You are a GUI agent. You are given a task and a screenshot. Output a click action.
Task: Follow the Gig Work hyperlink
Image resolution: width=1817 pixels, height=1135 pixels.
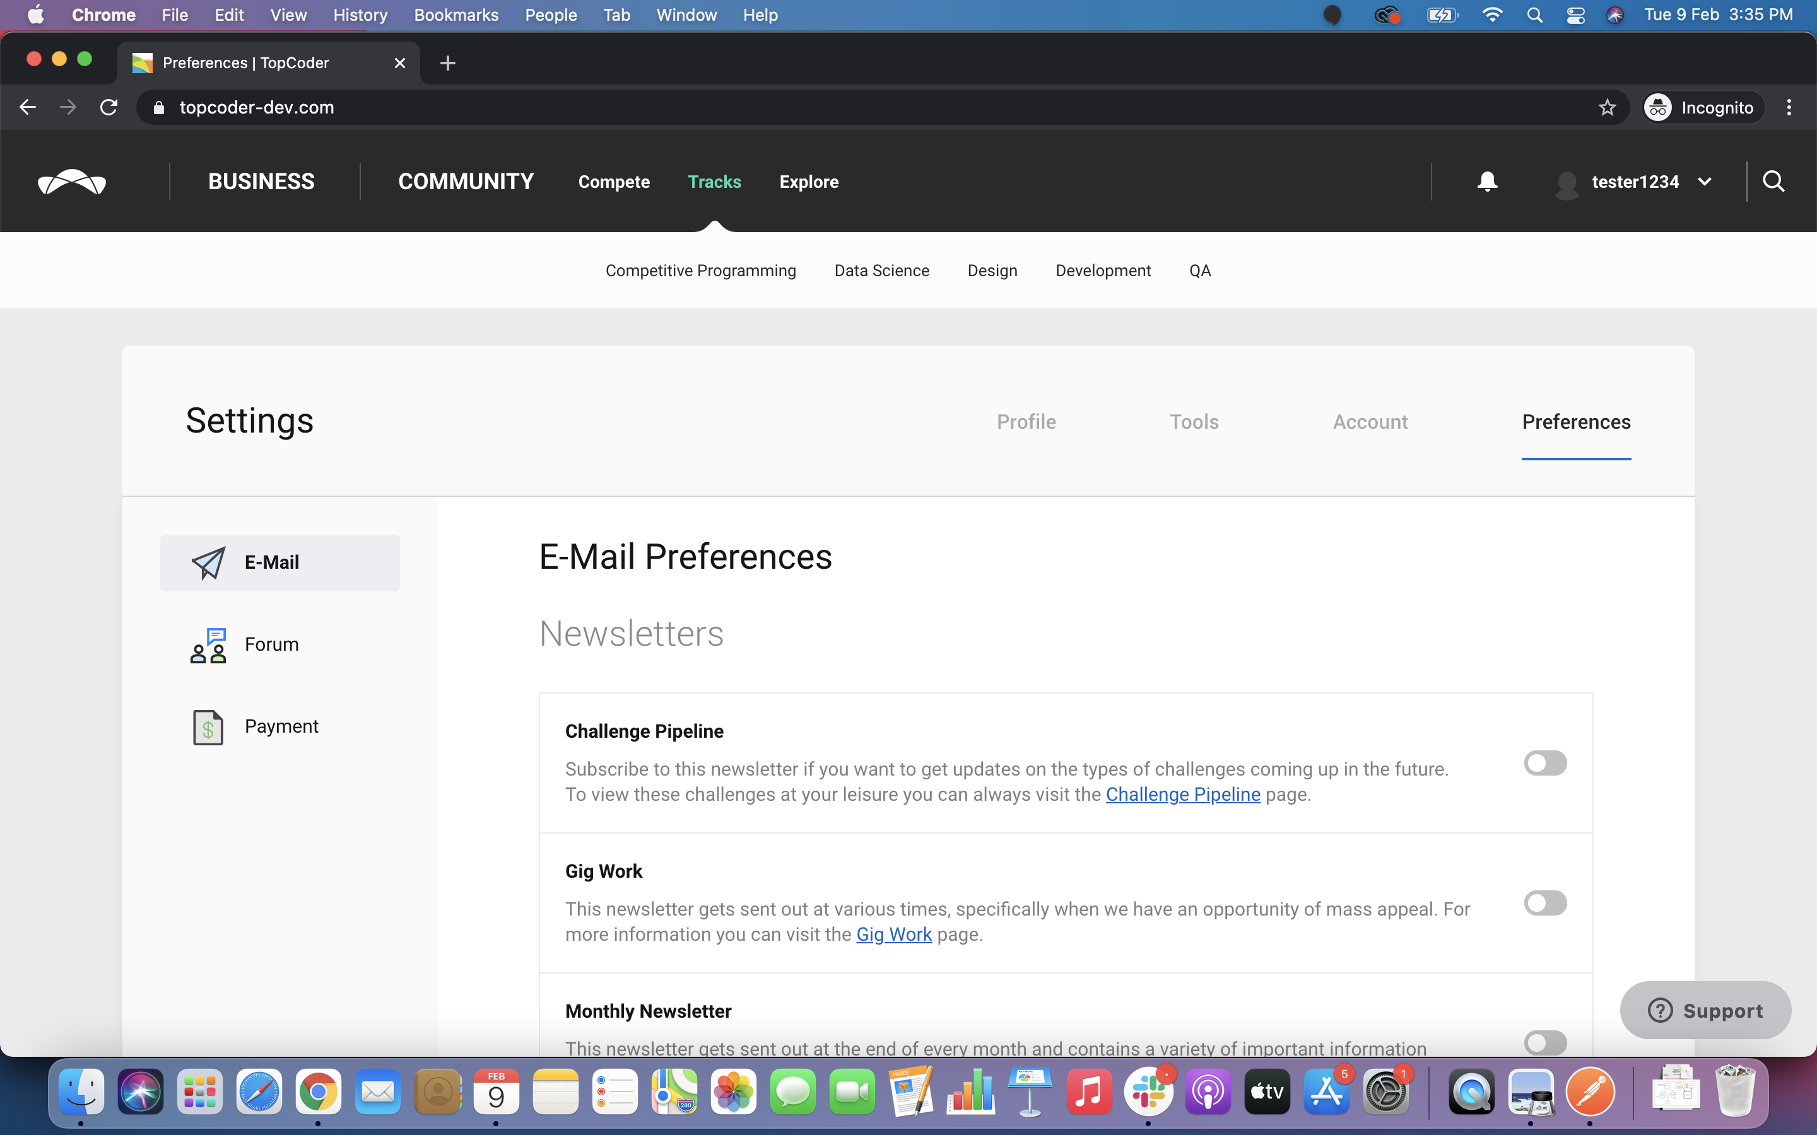pos(893,934)
